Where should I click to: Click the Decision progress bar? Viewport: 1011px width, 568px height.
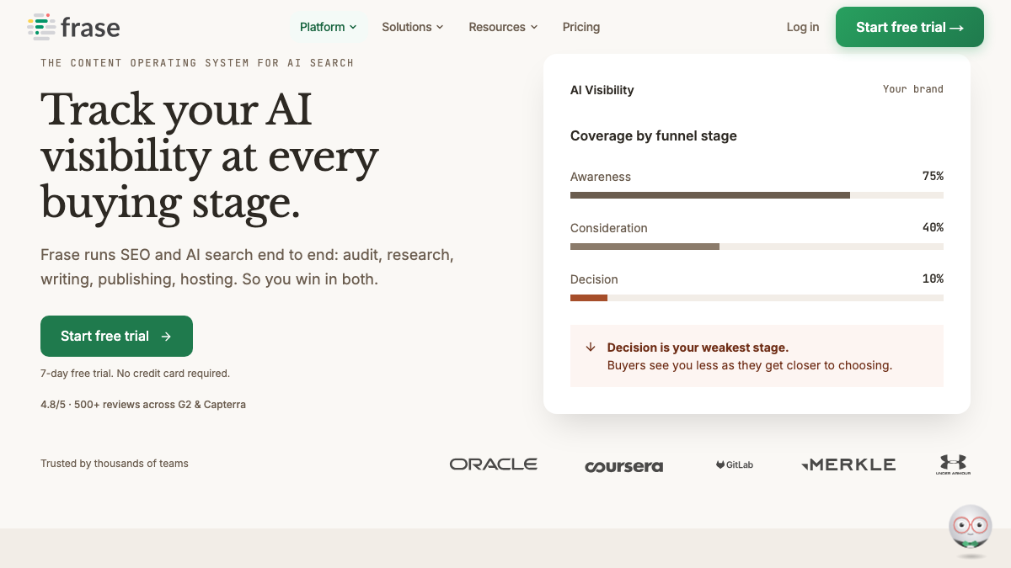pos(757,298)
